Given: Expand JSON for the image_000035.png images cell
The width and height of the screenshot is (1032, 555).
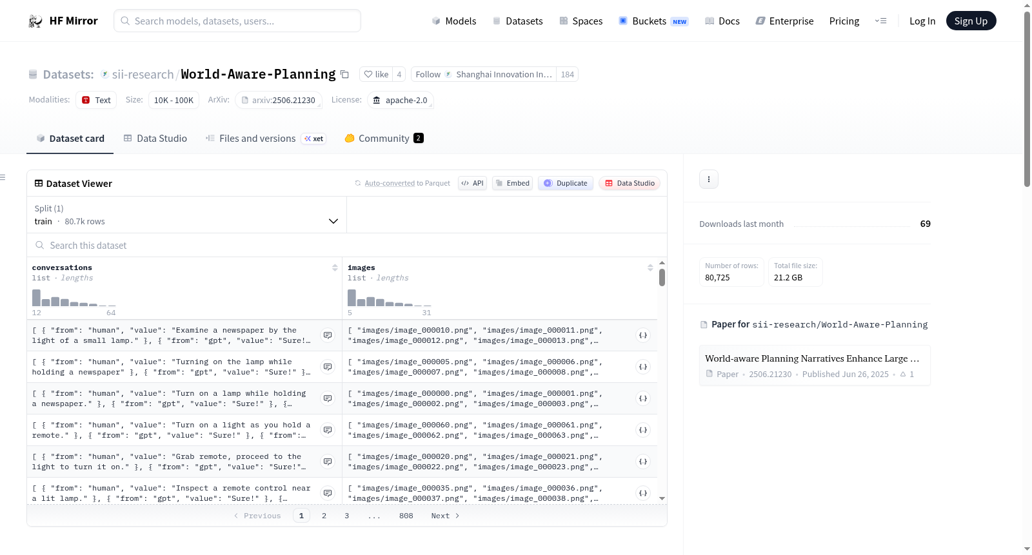Looking at the screenshot, I should coord(643,493).
